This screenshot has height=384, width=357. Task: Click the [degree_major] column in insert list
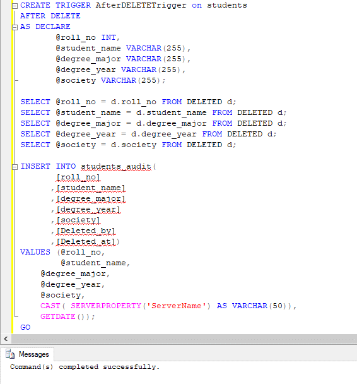pos(91,199)
